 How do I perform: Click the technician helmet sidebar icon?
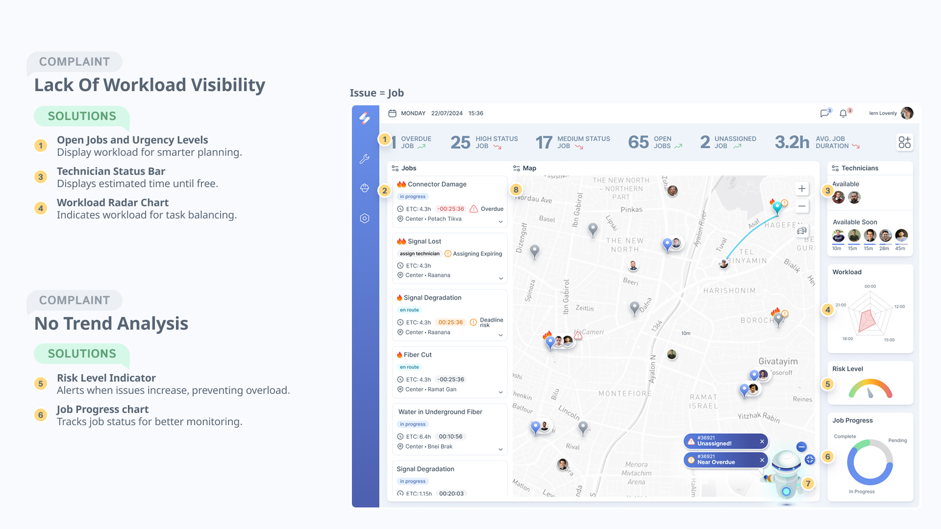pos(364,188)
